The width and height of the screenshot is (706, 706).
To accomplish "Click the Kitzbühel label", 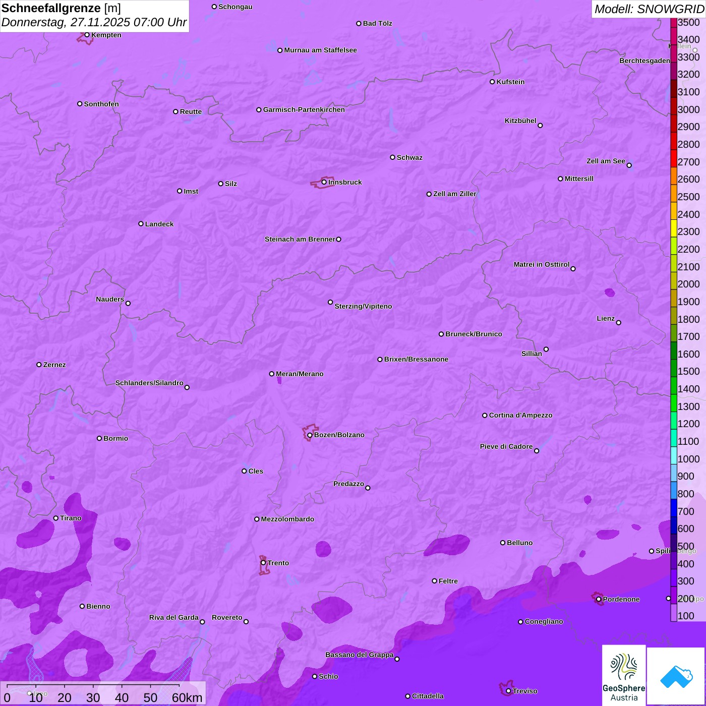I will point(520,121).
